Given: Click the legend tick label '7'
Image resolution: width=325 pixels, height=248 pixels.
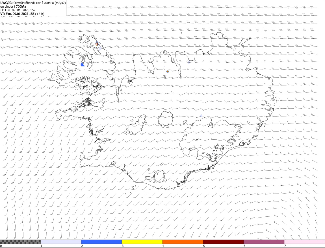Looking at the screenshot, I should click(285, 246).
